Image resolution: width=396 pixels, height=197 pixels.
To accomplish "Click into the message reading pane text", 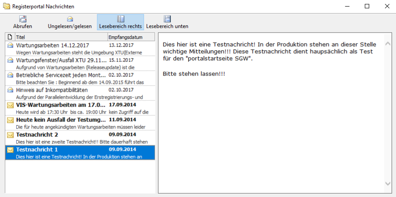I will pyautogui.click(x=264, y=110).
